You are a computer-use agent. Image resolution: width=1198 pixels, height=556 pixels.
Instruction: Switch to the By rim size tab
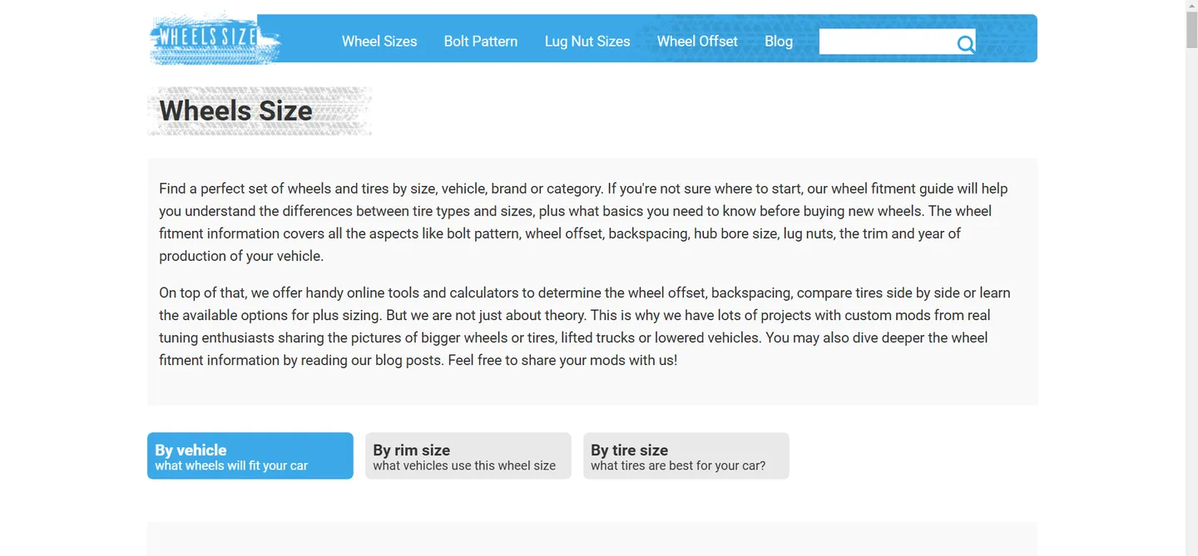[468, 455]
